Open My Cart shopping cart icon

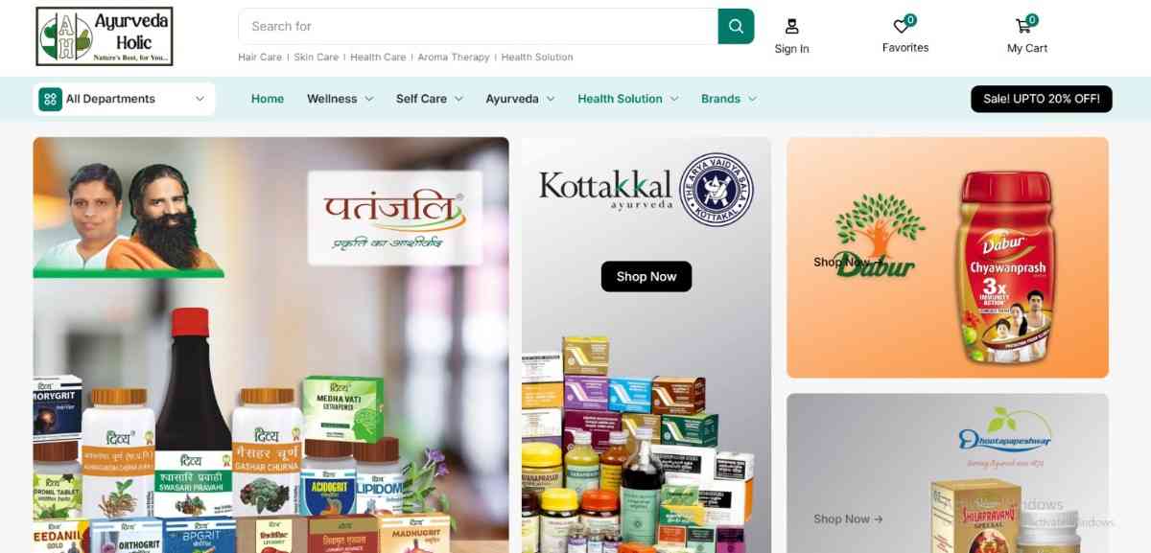[x=1023, y=26]
